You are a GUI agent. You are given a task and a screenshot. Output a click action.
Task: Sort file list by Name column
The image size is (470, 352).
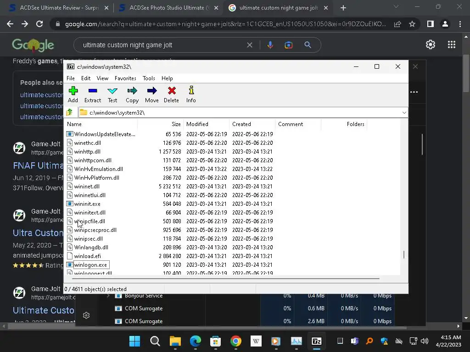tap(101, 124)
